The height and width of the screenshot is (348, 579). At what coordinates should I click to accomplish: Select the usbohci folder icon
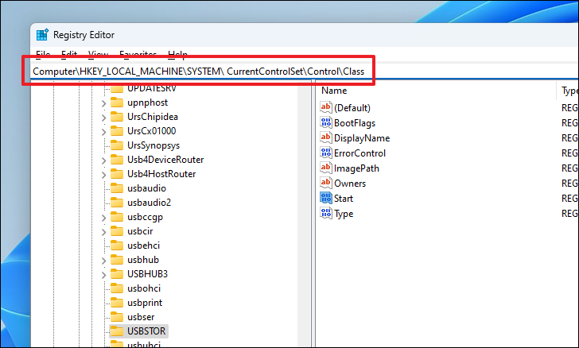pyautogui.click(x=117, y=288)
